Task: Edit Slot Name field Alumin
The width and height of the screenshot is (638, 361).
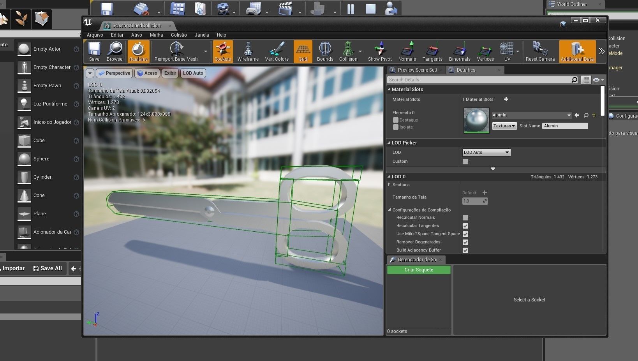Action: click(565, 126)
